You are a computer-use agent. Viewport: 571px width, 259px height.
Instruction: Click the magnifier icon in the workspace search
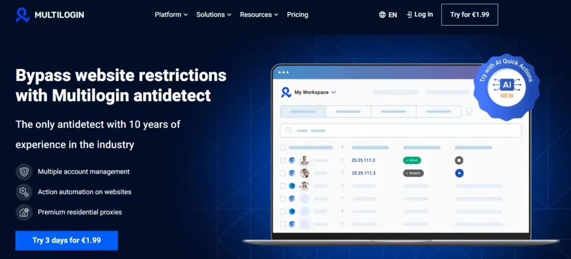pos(289,131)
